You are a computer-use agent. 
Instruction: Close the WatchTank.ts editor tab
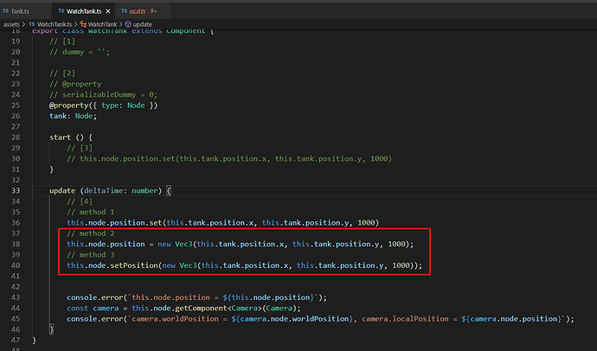(x=107, y=10)
